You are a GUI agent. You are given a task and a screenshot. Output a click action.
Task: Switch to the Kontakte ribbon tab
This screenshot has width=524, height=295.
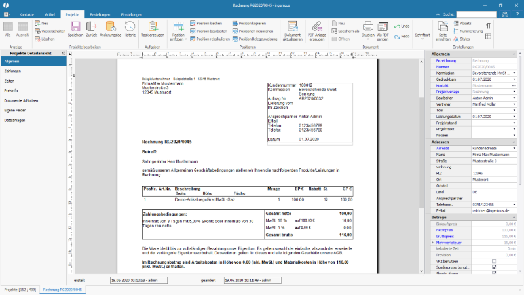pos(27,14)
